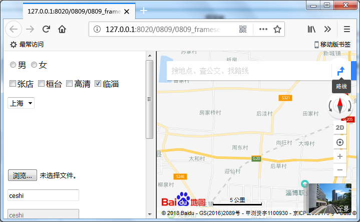Click left frame scrollbar up arrow
The image size is (360, 222).
point(150,56)
